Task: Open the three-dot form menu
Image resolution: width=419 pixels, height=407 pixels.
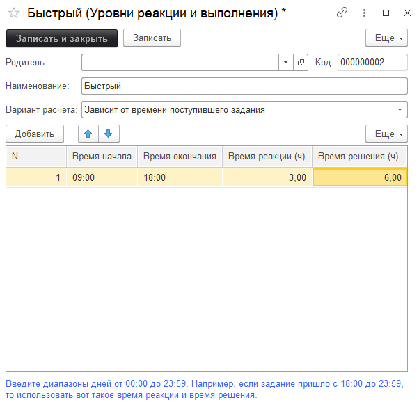Action: point(364,13)
